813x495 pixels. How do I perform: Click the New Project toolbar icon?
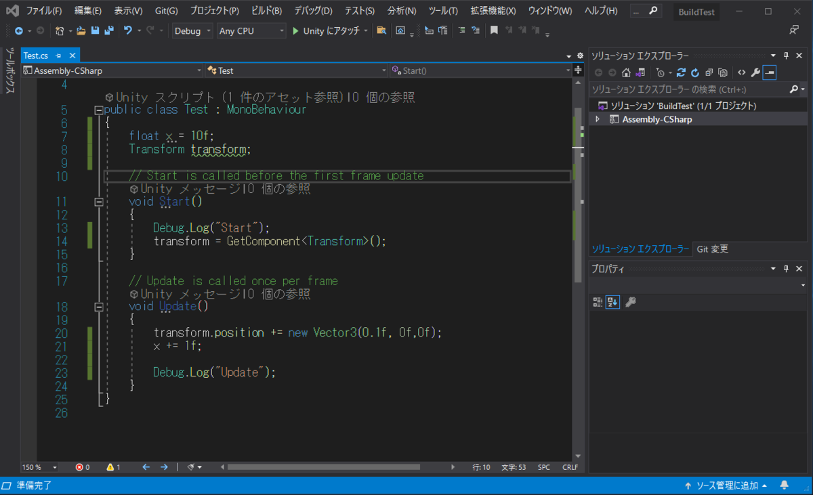60,30
